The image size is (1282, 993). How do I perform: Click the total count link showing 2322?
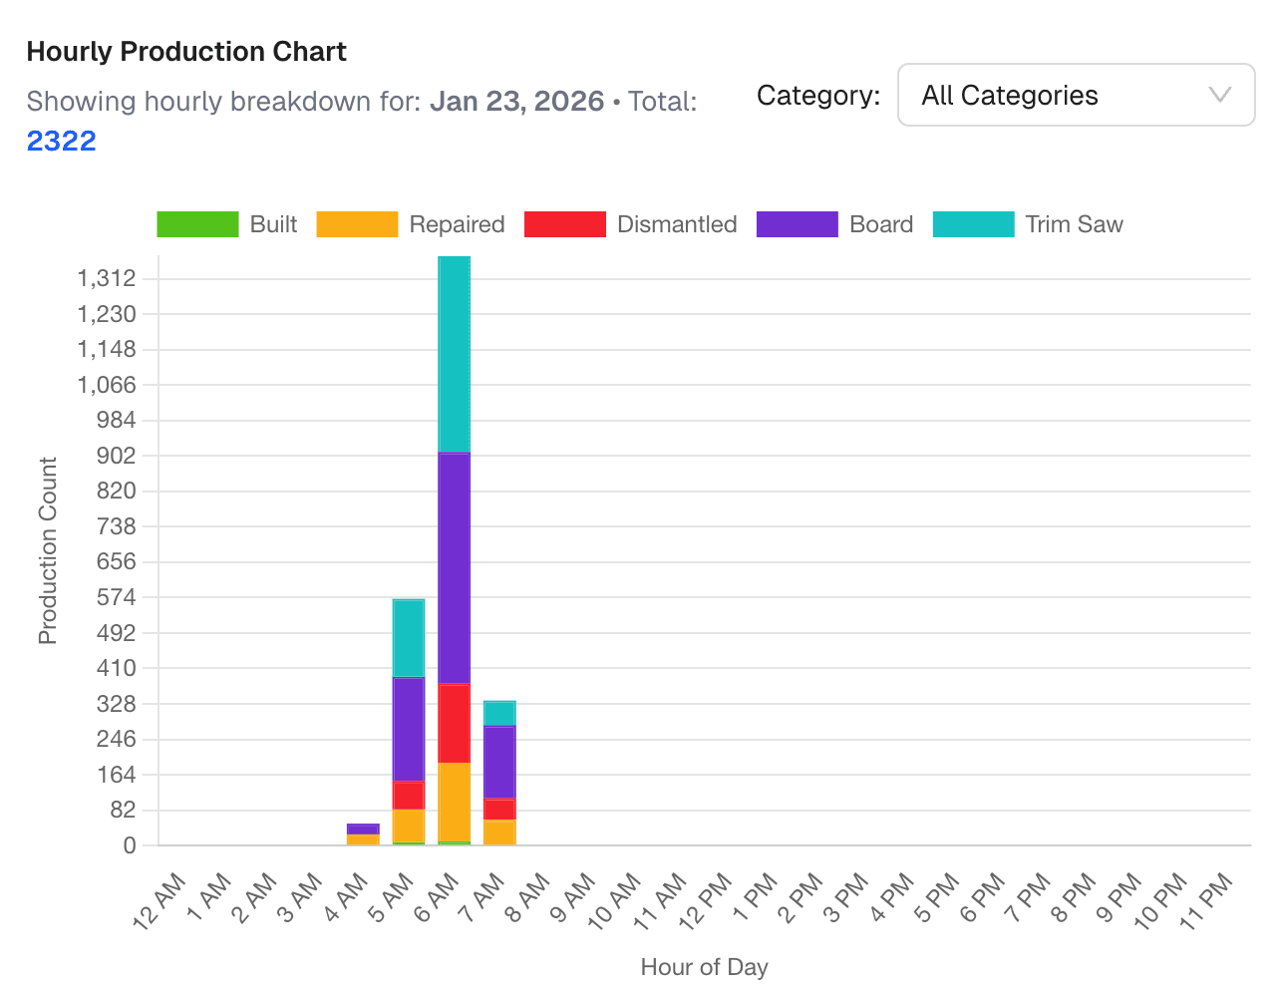(x=61, y=141)
